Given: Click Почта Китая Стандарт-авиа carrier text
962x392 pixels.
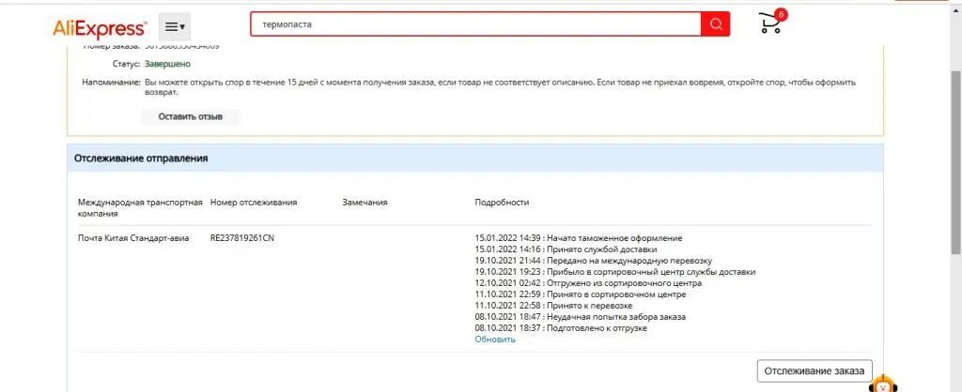Looking at the screenshot, I should [x=133, y=237].
